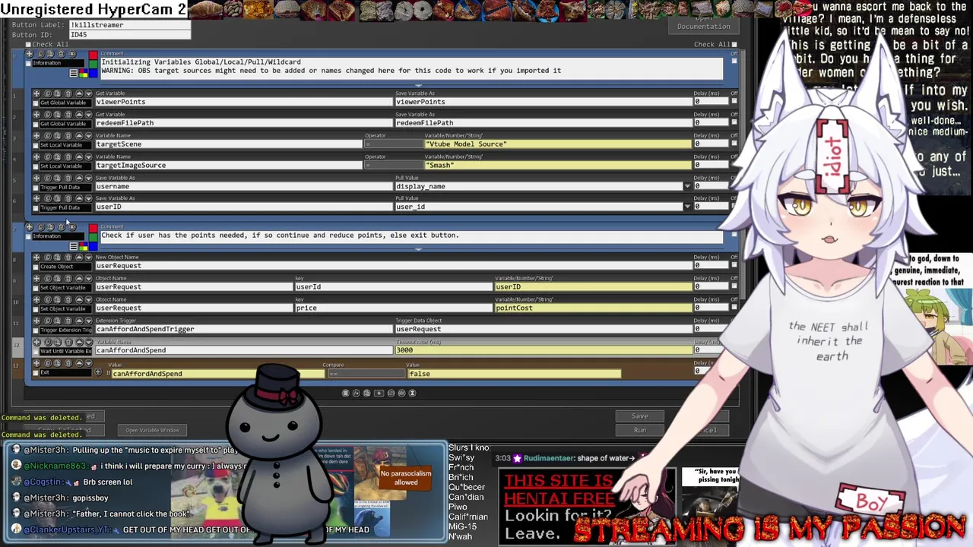Move the Create Object command down
Image resolution: width=973 pixels, height=547 pixels.
click(x=88, y=258)
